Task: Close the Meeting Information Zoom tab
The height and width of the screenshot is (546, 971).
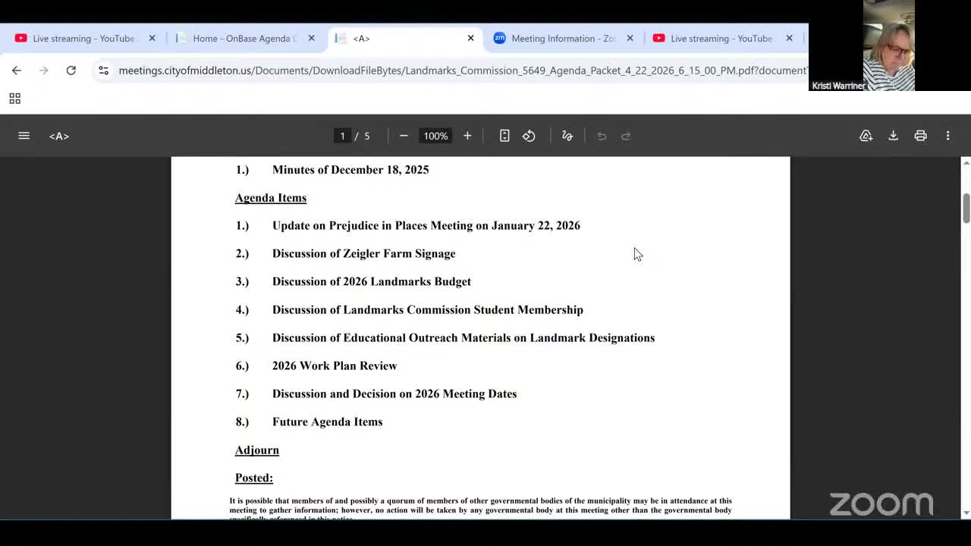Action: [x=630, y=38]
